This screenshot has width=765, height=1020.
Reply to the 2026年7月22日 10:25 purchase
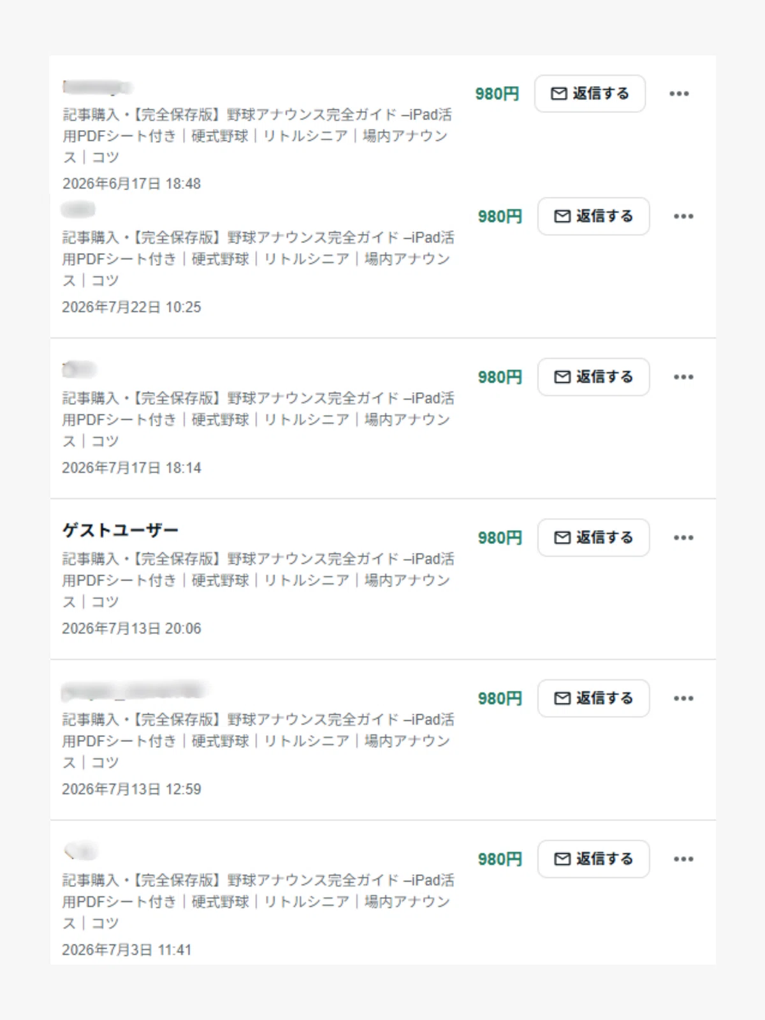point(594,216)
